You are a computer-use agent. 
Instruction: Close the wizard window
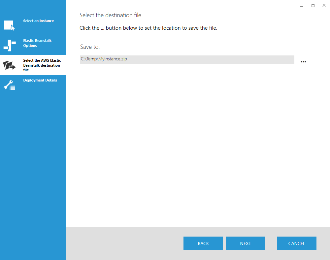click(324, 6)
